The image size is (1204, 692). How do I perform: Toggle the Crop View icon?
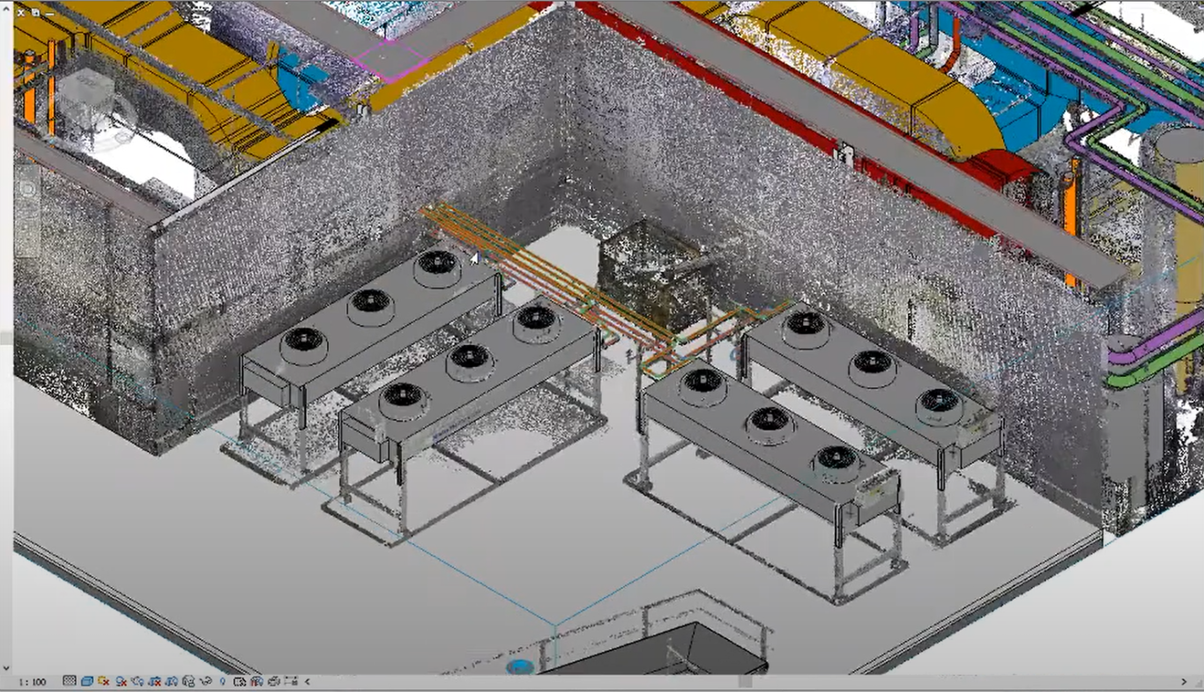(155, 681)
